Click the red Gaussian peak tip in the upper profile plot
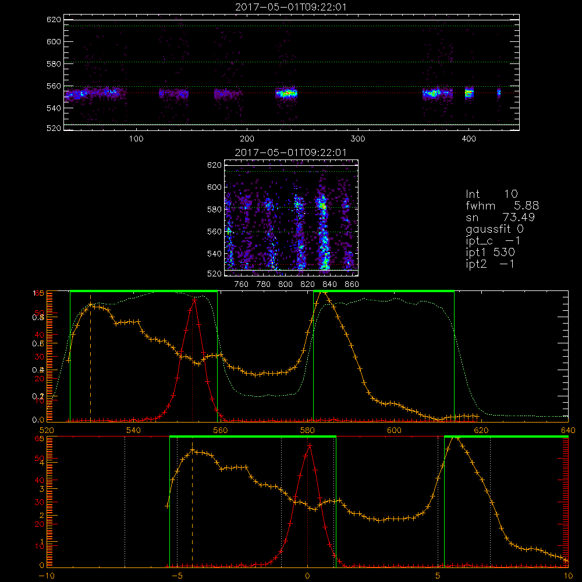The height and width of the screenshot is (582, 582). click(x=194, y=300)
